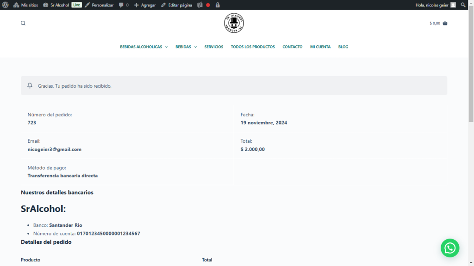Click the SrAlcohol: heading
The image size is (474, 266).
[x=43, y=209]
